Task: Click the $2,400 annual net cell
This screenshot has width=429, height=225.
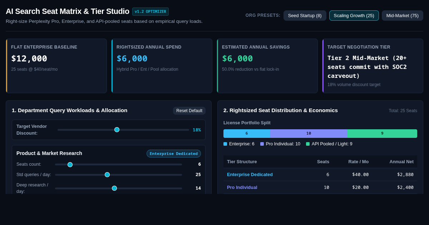Action: (x=405, y=187)
